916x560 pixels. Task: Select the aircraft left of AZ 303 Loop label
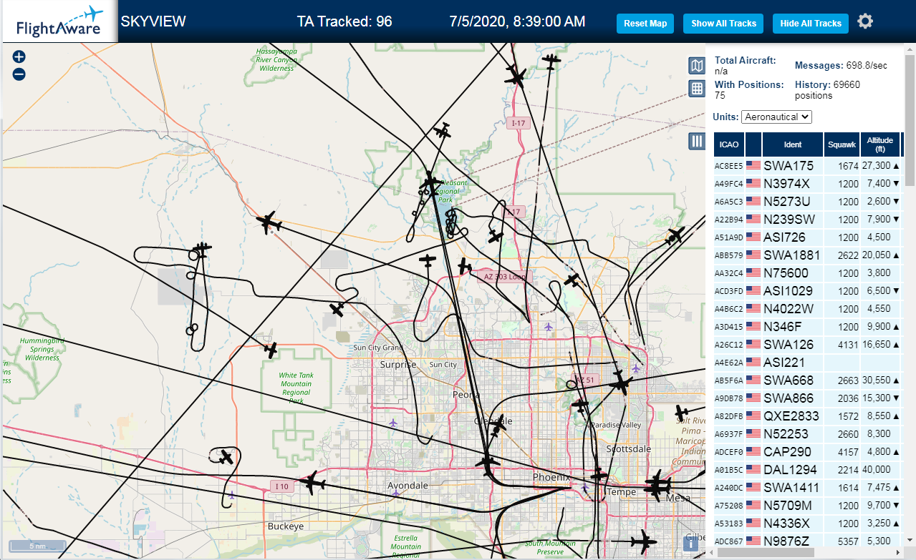click(x=464, y=266)
